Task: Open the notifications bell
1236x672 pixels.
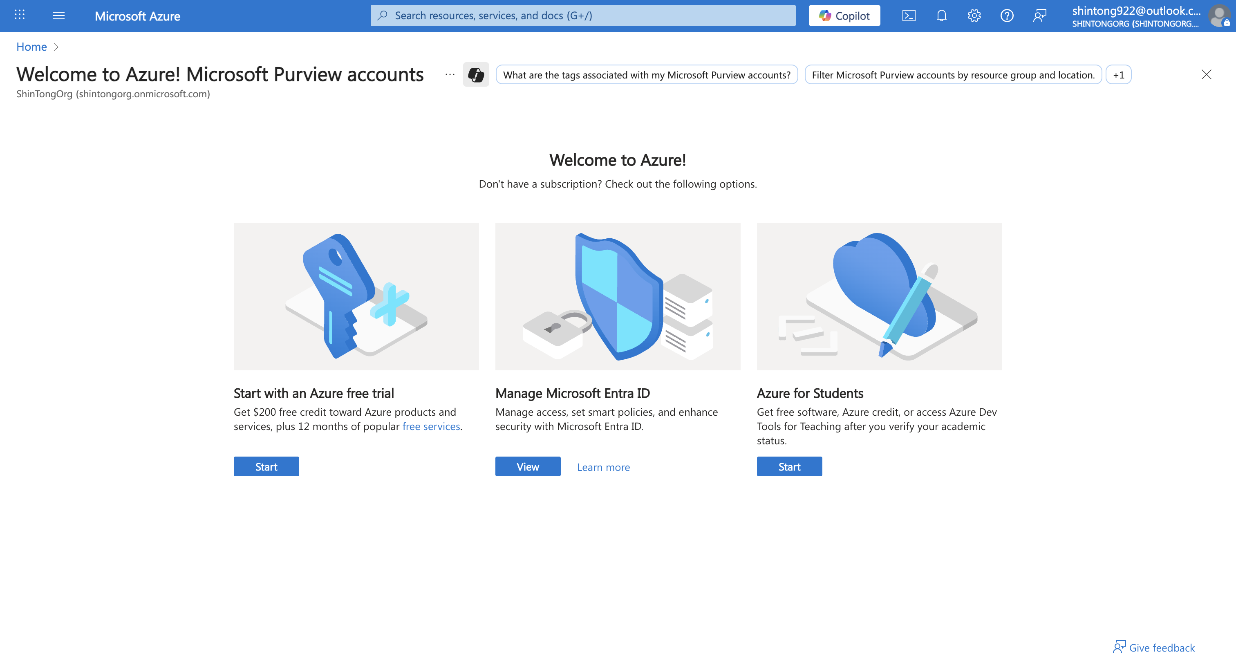Action: click(941, 15)
